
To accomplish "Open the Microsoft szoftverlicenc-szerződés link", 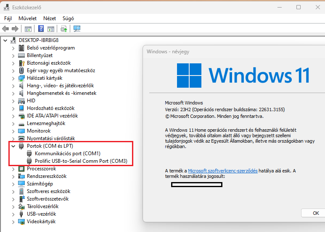I will tap(222, 171).
